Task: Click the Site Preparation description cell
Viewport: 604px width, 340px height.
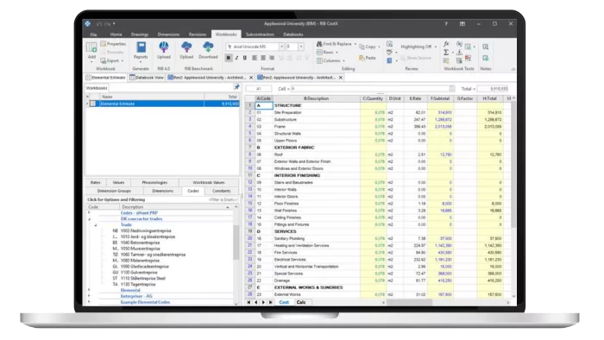Action: pyautogui.click(x=317, y=112)
